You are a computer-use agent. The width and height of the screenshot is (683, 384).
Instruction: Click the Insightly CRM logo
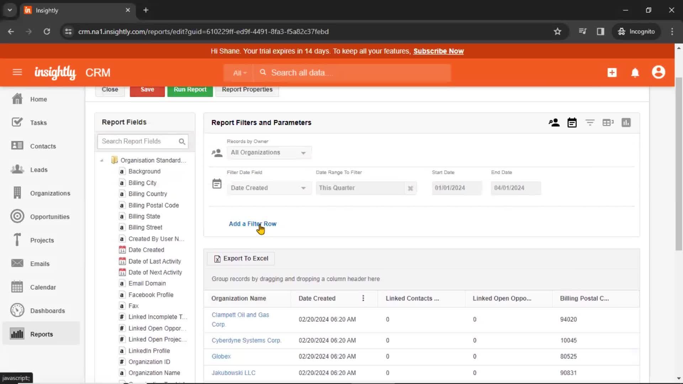coord(73,73)
